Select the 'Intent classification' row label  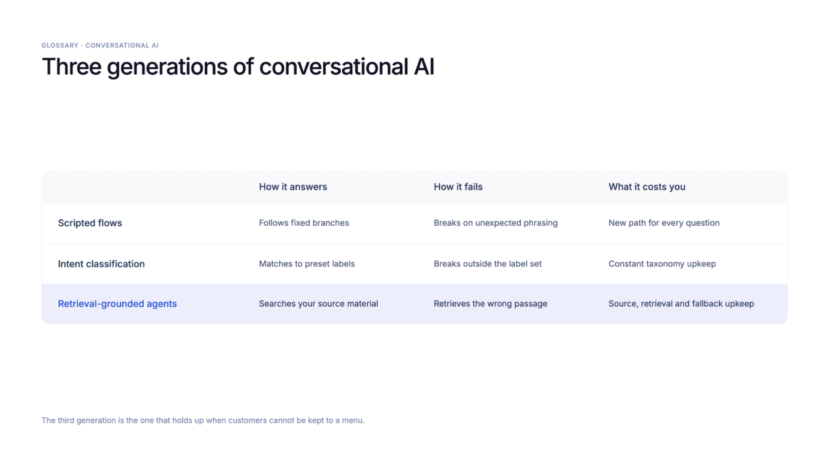[101, 264]
